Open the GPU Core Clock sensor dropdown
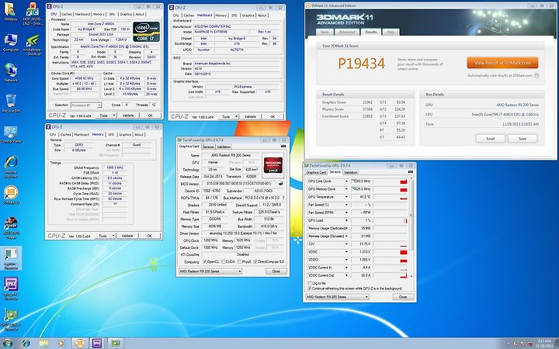 [345, 181]
